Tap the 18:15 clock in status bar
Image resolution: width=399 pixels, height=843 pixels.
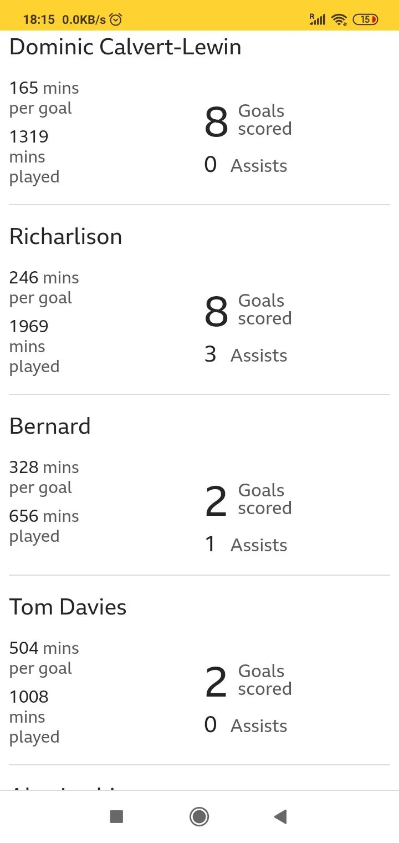(39, 19)
